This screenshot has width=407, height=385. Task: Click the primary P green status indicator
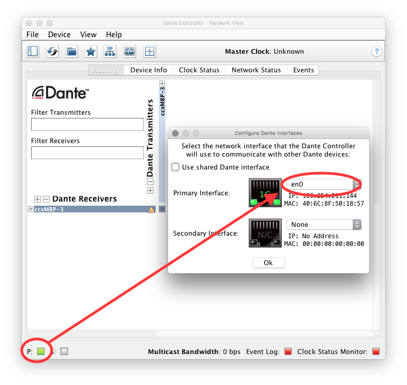[41, 351]
